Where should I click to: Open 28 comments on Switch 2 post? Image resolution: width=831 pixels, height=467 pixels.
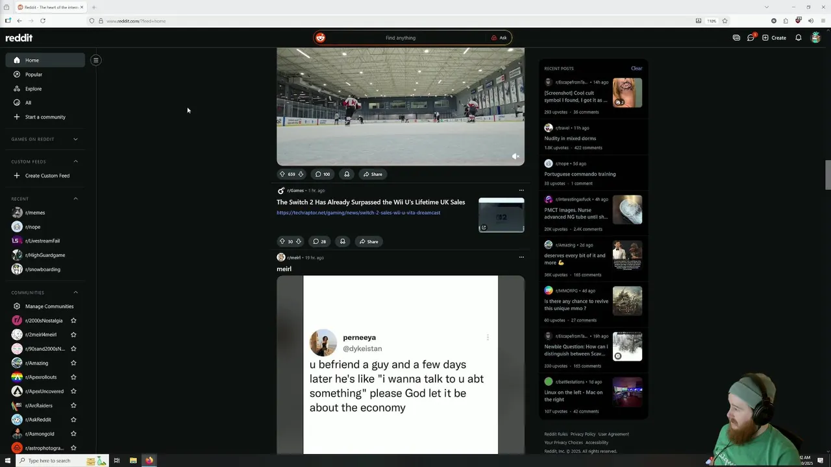319,241
